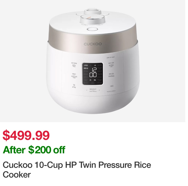Image resolution: width=188 pixels, height=186 pixels.
Task: Click the Non P. Cook/Open Cooking label
Action: click(x=111, y=75)
